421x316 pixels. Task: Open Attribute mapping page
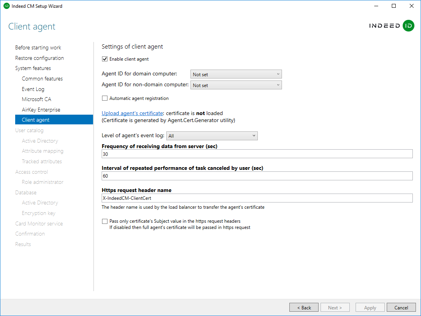click(x=43, y=151)
